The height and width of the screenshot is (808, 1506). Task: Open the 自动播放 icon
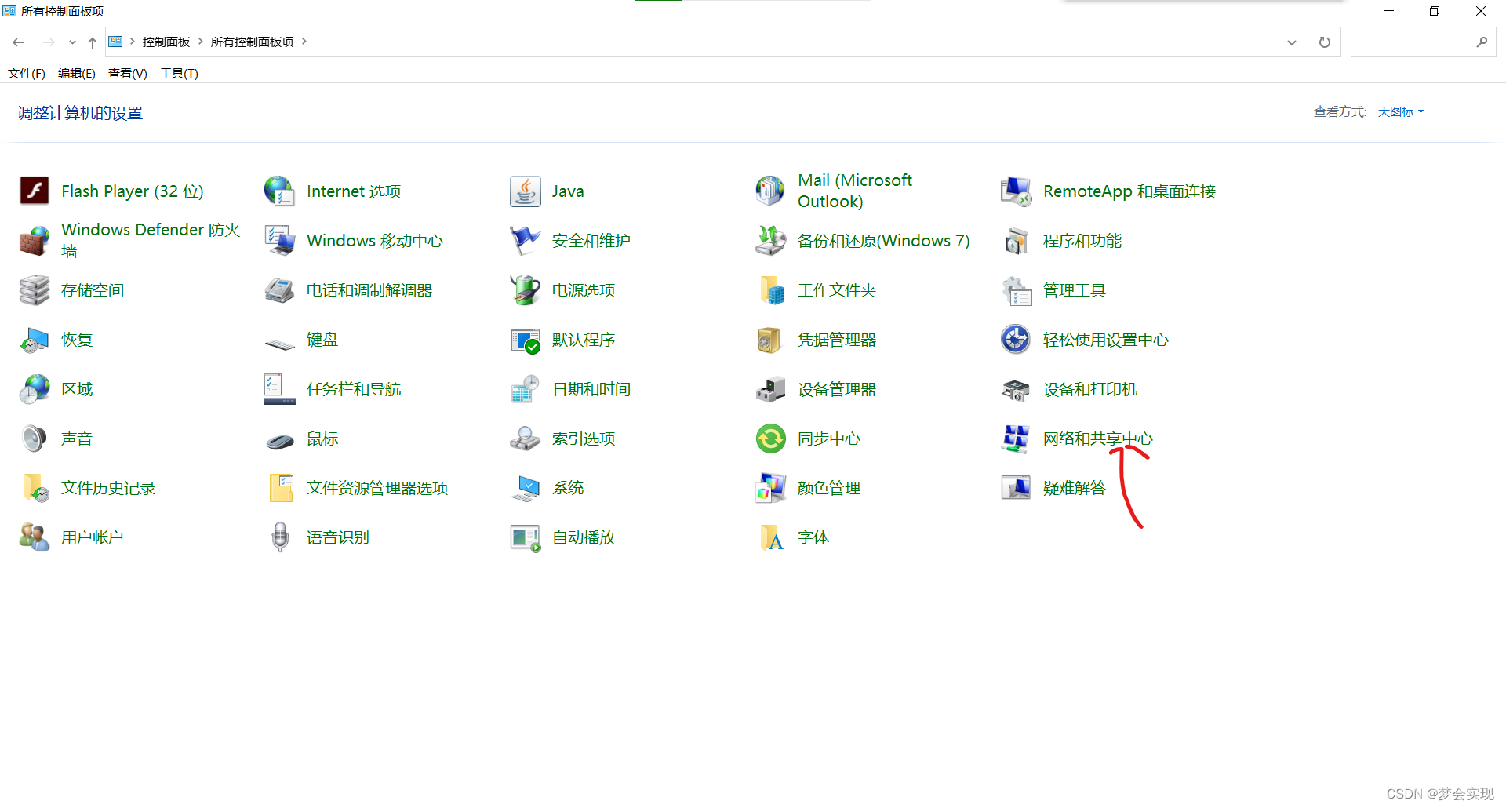(526, 537)
